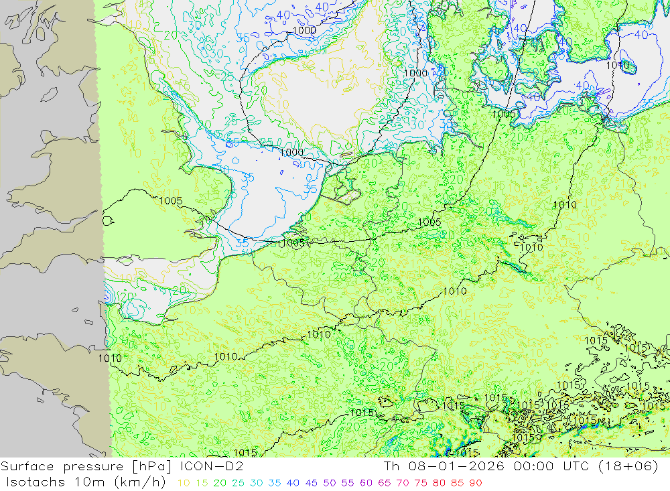Select the 65 legend value
The image size is (670, 491).
(384, 484)
